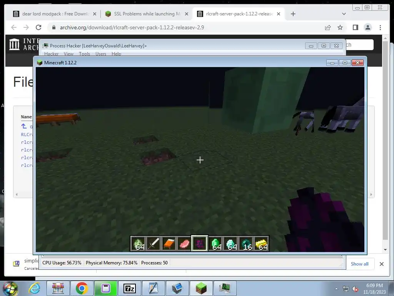Open Chrome three-dot menu

point(380,27)
